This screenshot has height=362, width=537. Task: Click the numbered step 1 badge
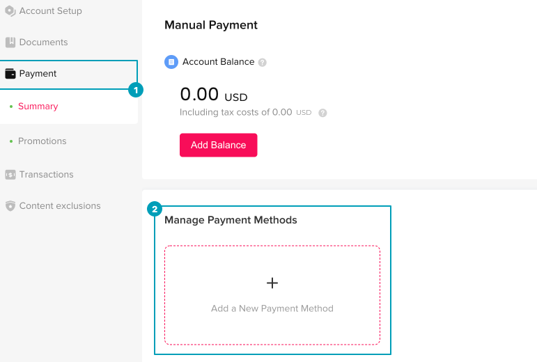(136, 90)
